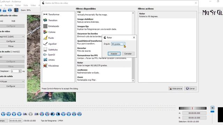Select the Recortar filter
Viewport: 223px width, 125px height.
tap(89, 49)
